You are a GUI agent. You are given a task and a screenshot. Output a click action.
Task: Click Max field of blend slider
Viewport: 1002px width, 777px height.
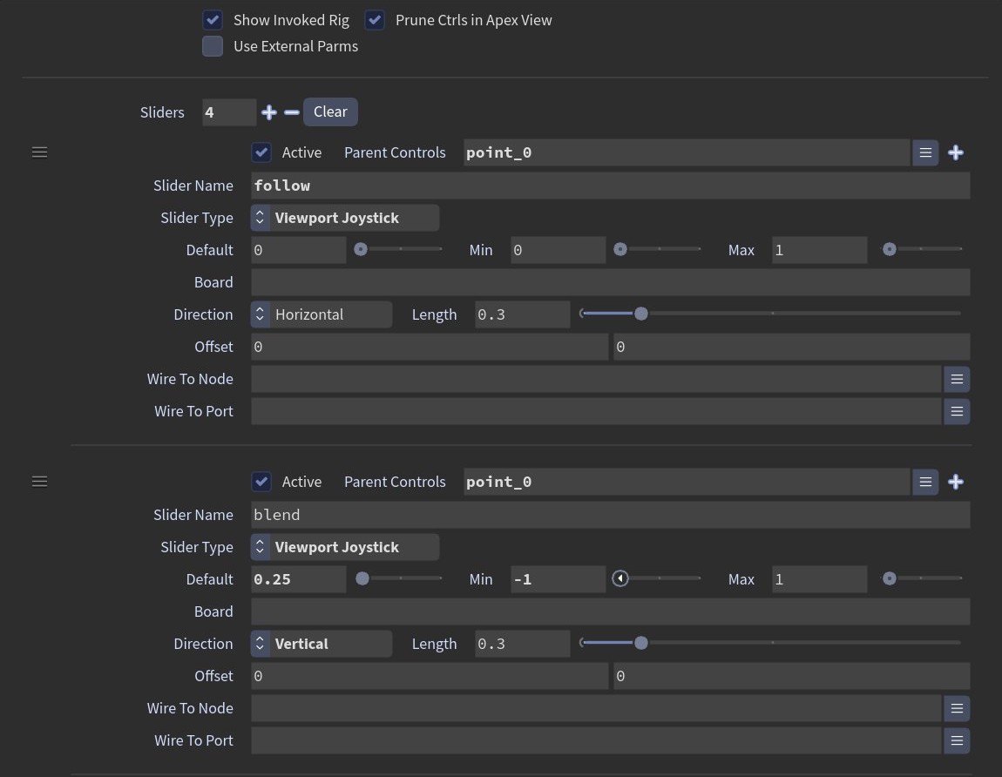coord(819,579)
